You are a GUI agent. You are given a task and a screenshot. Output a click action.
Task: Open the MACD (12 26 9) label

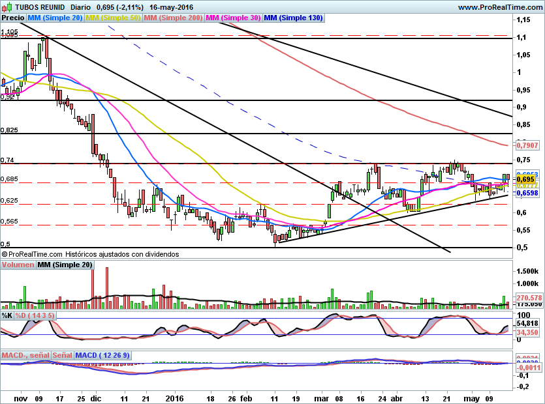102,355
